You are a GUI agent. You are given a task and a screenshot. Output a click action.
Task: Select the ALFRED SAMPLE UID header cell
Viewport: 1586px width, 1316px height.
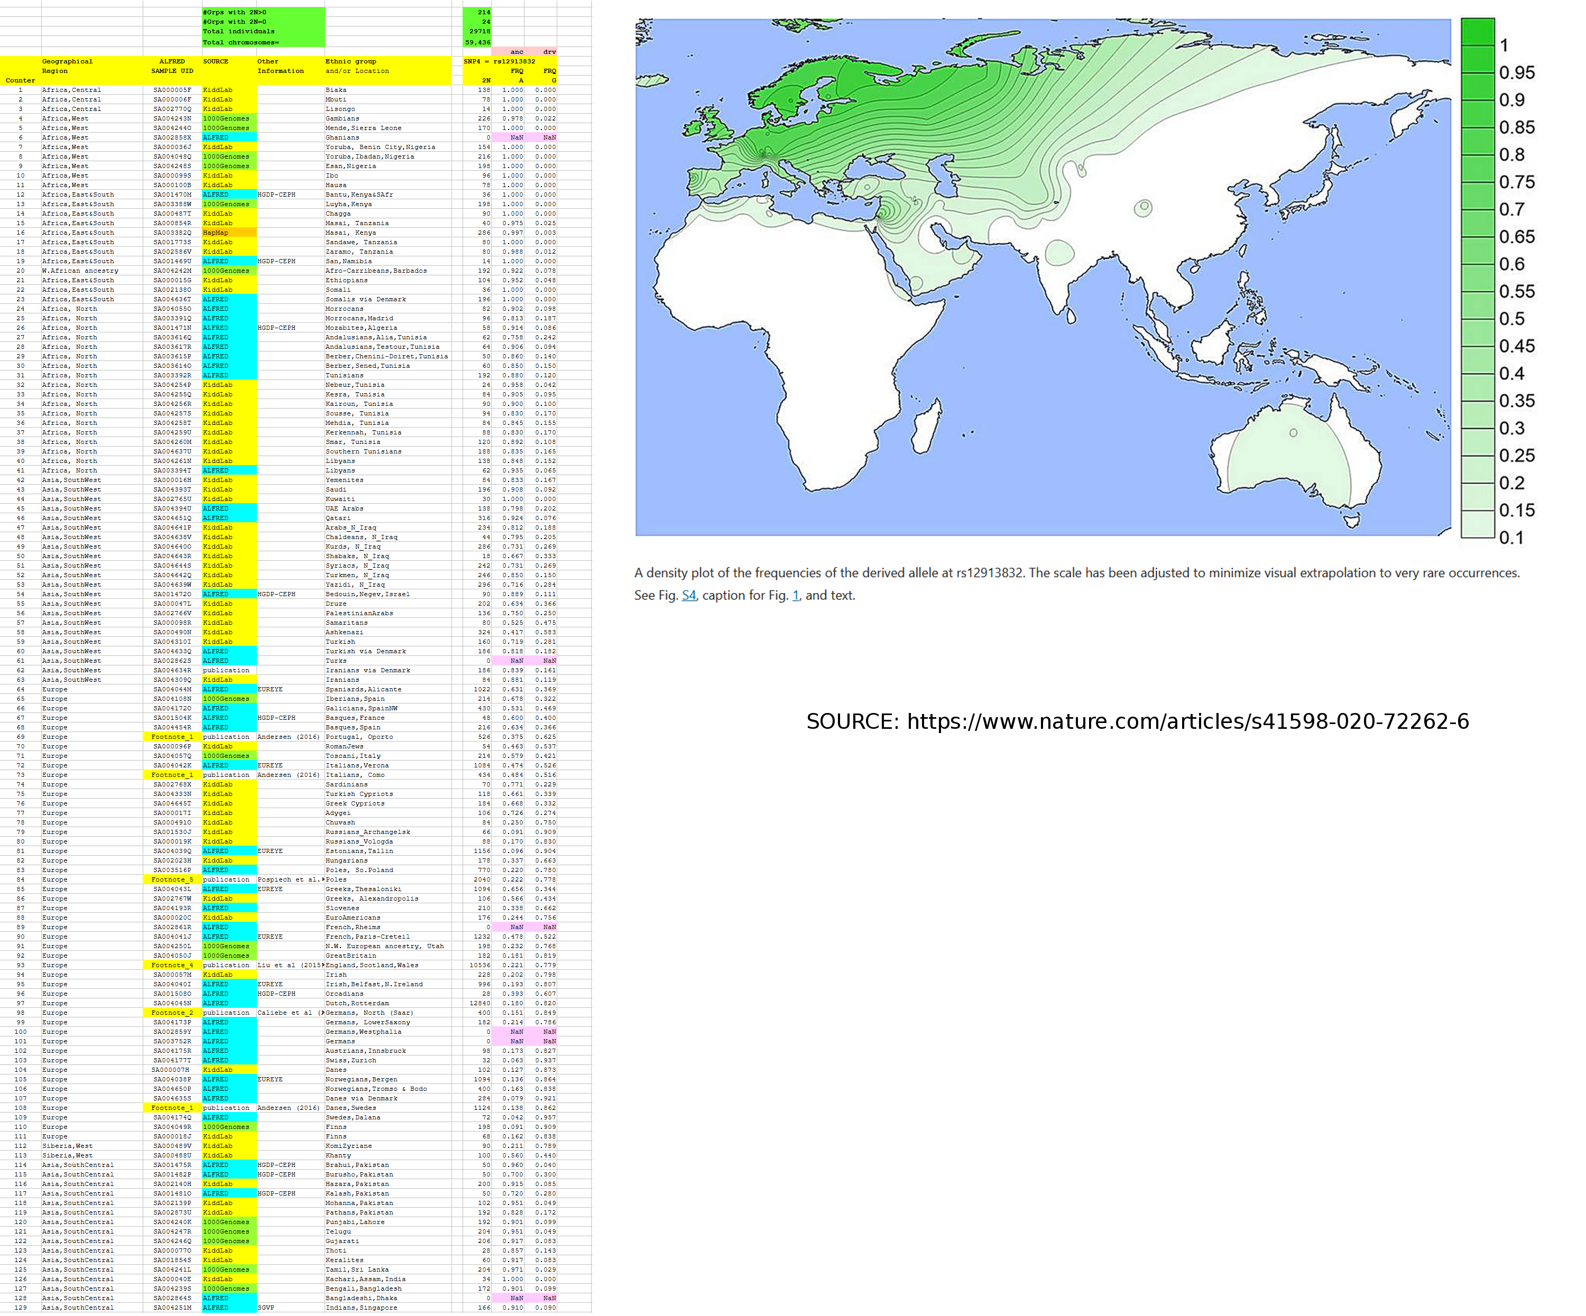click(172, 67)
